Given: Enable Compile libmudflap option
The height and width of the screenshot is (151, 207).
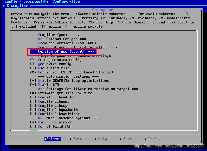Looking at the screenshot, I should click(x=53, y=97).
